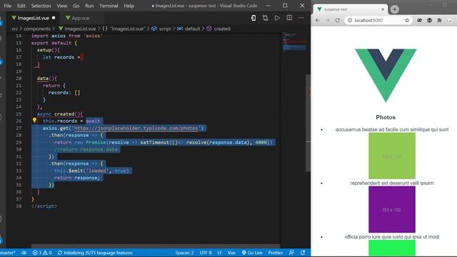Click the notifications bell in the status bar
The height and width of the screenshot is (257, 457).
tap(303, 253)
